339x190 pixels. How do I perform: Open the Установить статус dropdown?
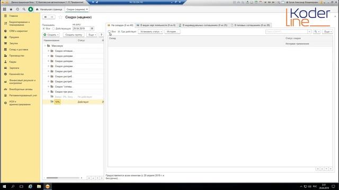coord(150,32)
